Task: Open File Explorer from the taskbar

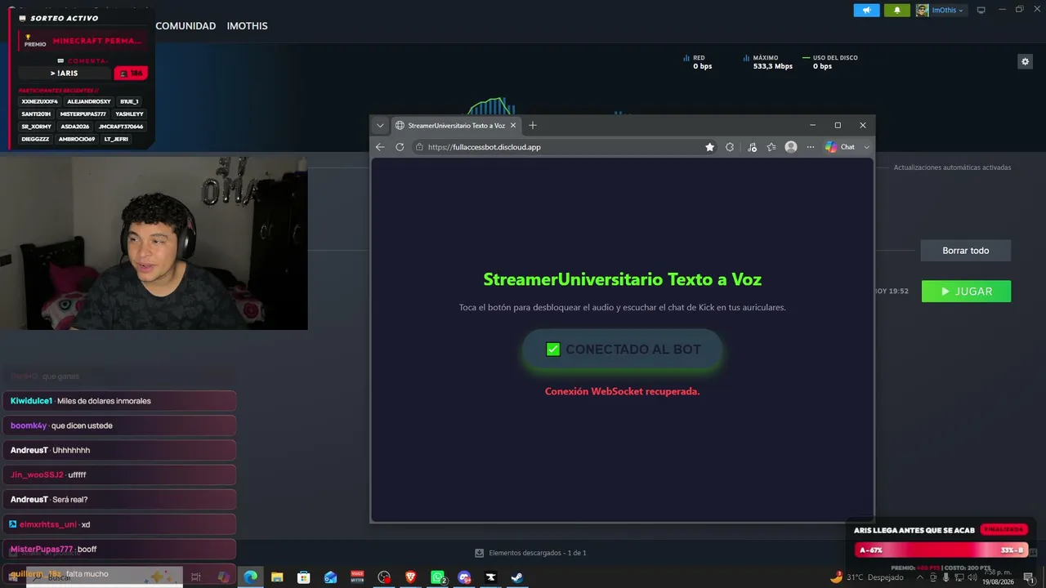Action: click(x=277, y=577)
